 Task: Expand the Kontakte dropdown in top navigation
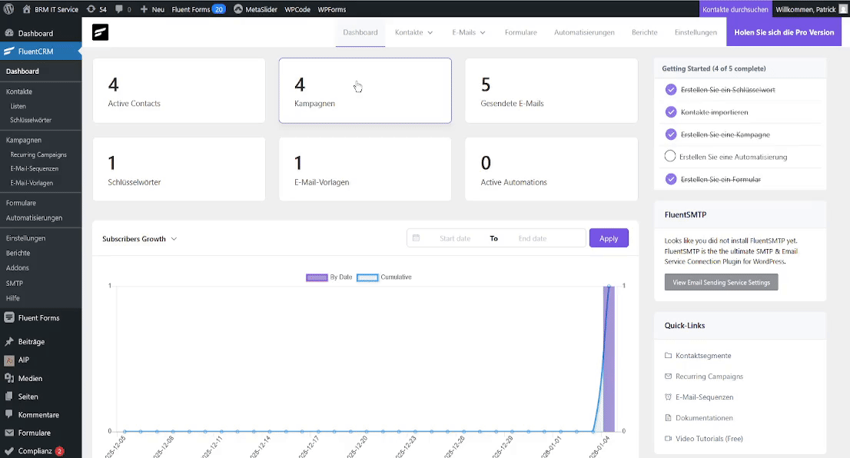[x=414, y=32]
